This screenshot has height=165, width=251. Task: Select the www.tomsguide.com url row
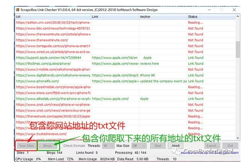pyautogui.click(x=53, y=46)
